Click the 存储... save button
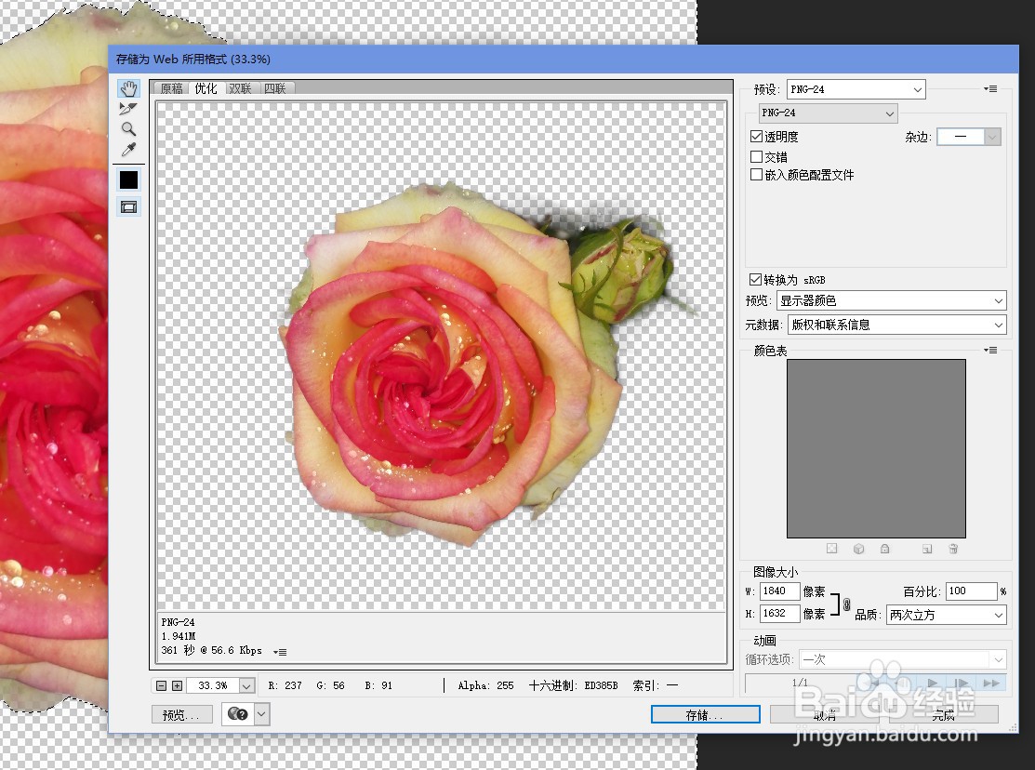1035x770 pixels. [x=705, y=714]
